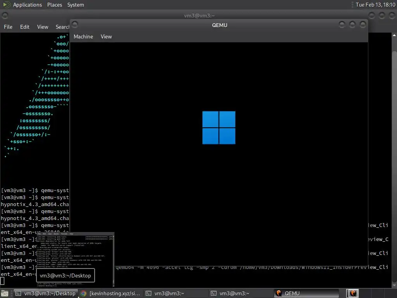Screen dimensions: 397x298
Task: Open the View menu in QEMU window
Action: coord(106,36)
